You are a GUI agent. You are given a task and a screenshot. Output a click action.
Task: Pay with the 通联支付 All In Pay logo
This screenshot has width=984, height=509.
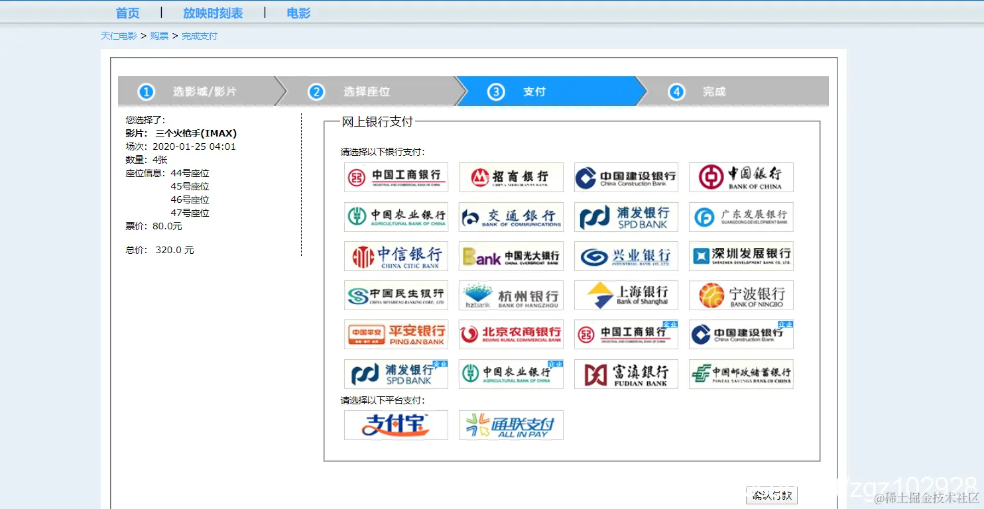click(x=511, y=425)
